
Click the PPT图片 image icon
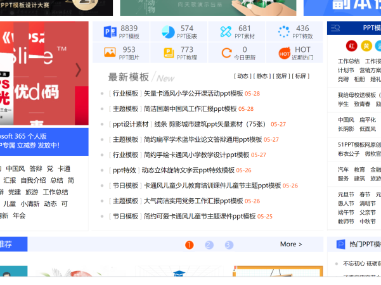point(110,53)
